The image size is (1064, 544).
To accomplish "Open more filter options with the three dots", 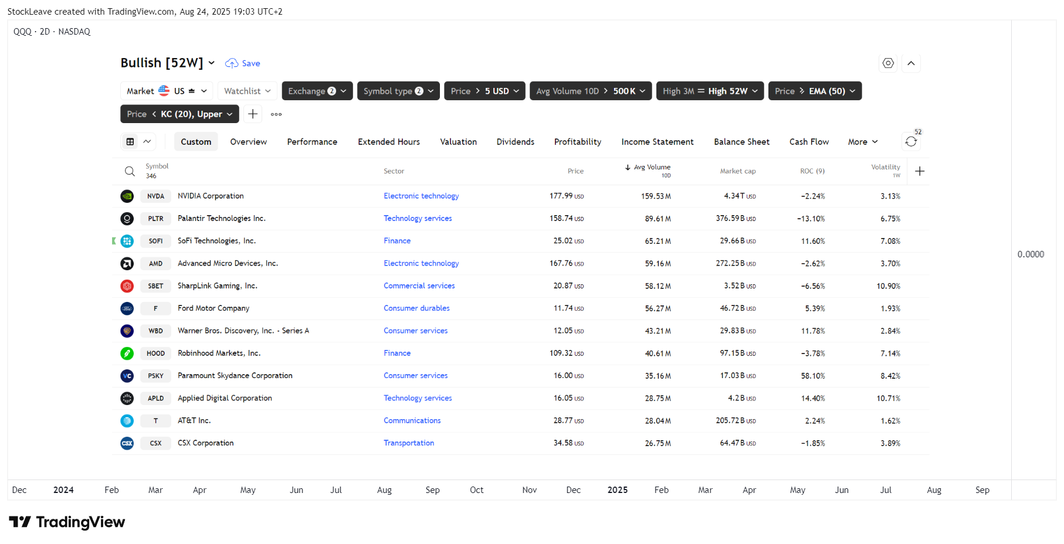I will point(276,114).
